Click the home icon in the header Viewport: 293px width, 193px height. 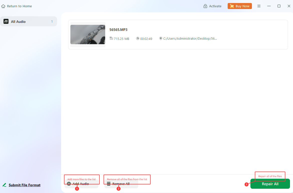tap(3, 6)
